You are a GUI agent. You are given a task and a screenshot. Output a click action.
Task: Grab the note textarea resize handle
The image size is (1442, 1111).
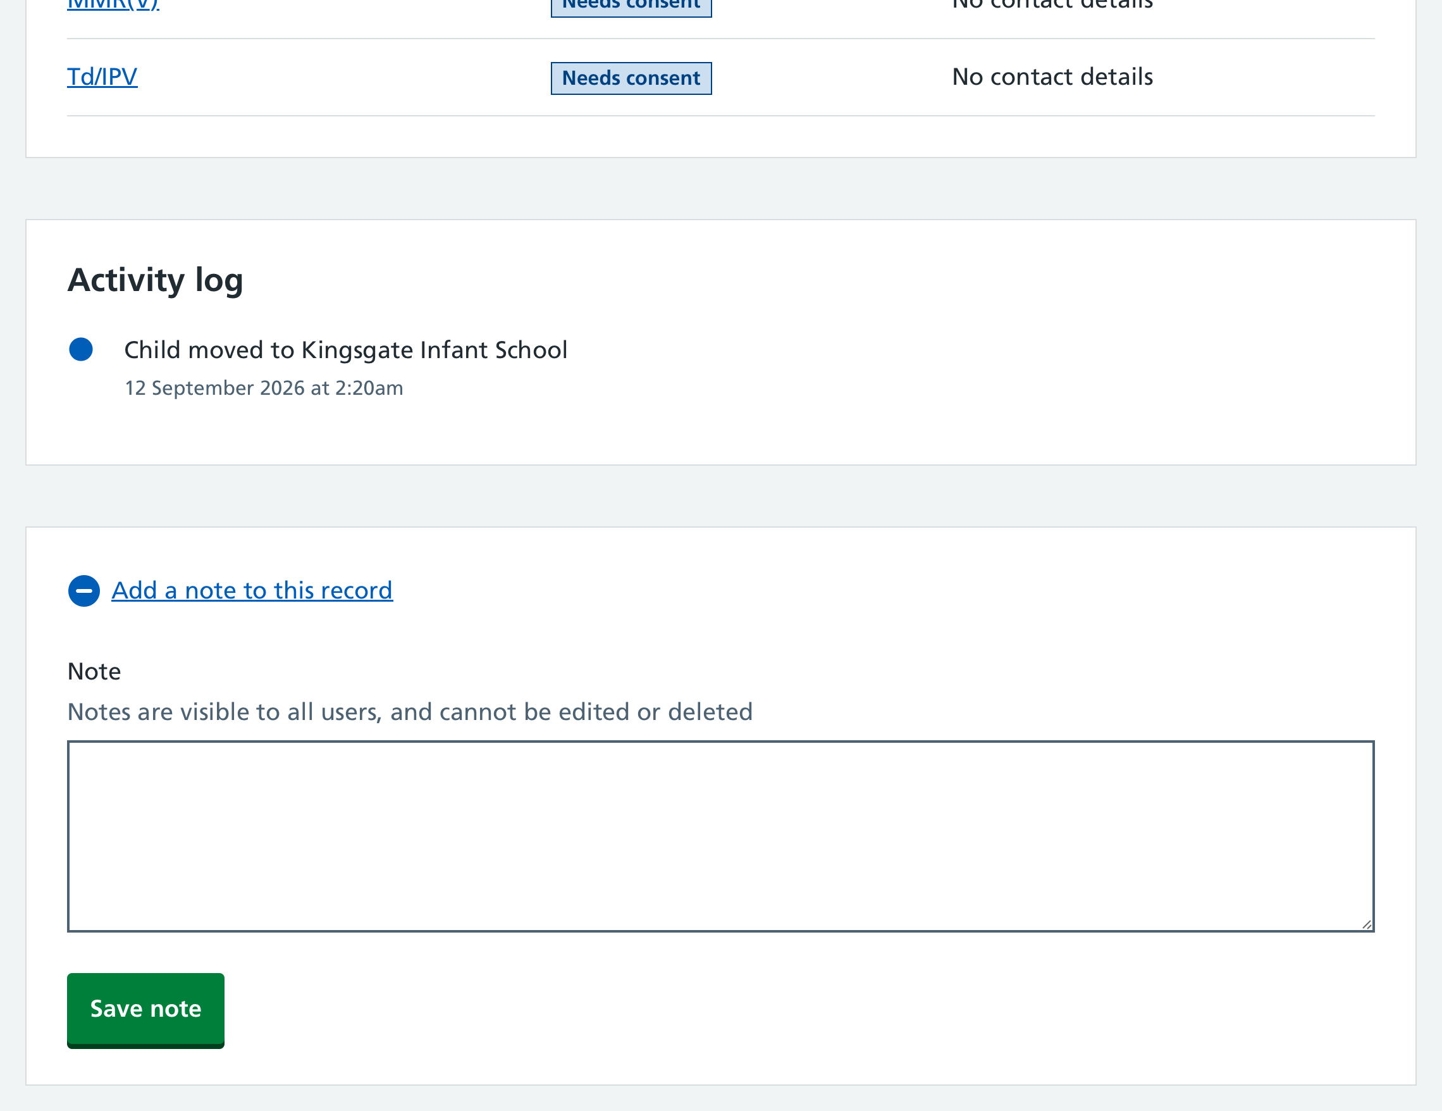click(1366, 924)
